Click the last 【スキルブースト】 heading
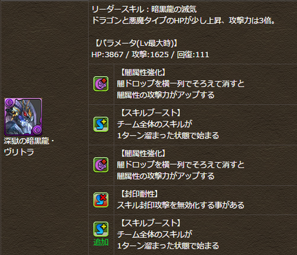The height and width of the screenshot is (255, 297). (x=150, y=223)
